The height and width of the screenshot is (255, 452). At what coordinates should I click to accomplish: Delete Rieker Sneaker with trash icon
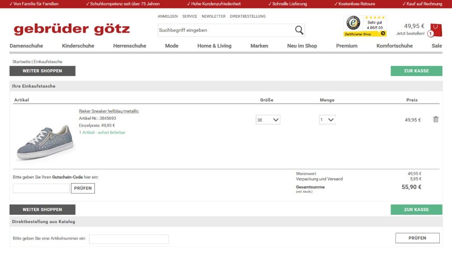click(436, 119)
